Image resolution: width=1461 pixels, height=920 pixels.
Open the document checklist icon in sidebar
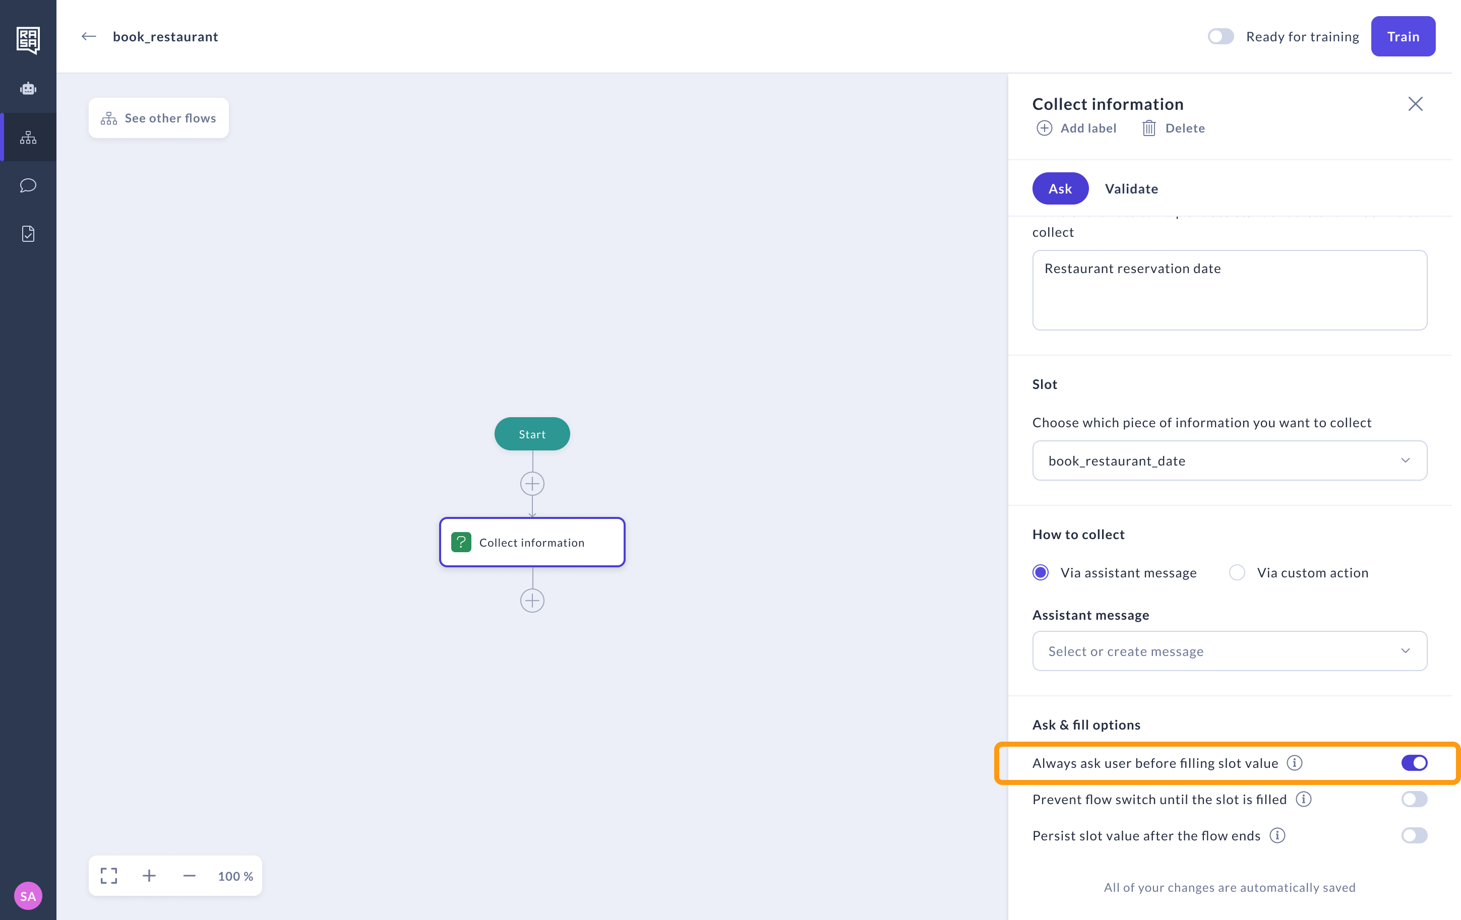coord(28,233)
